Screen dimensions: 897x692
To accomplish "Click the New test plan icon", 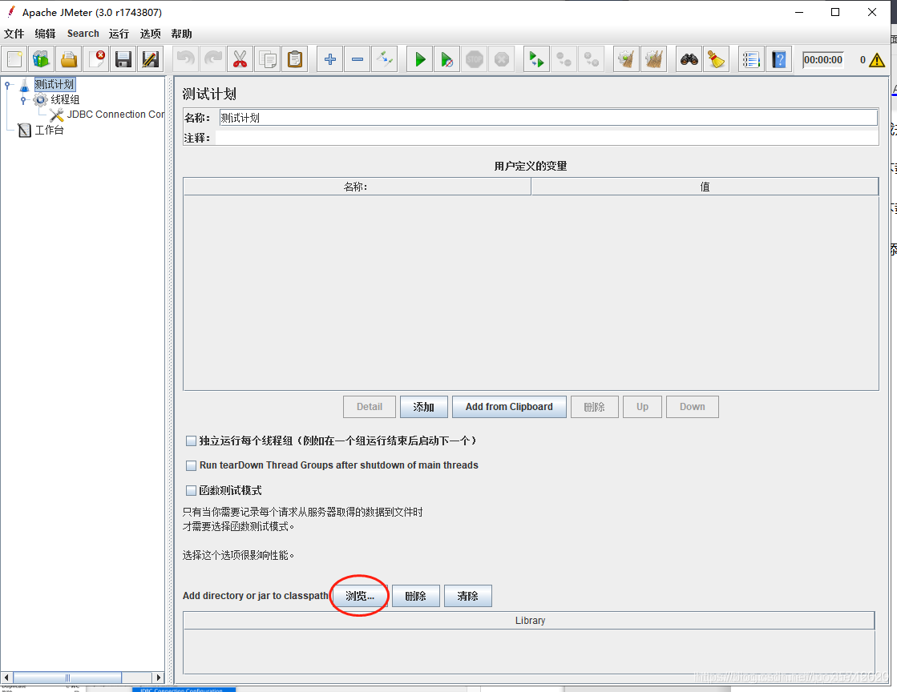I will coord(14,59).
